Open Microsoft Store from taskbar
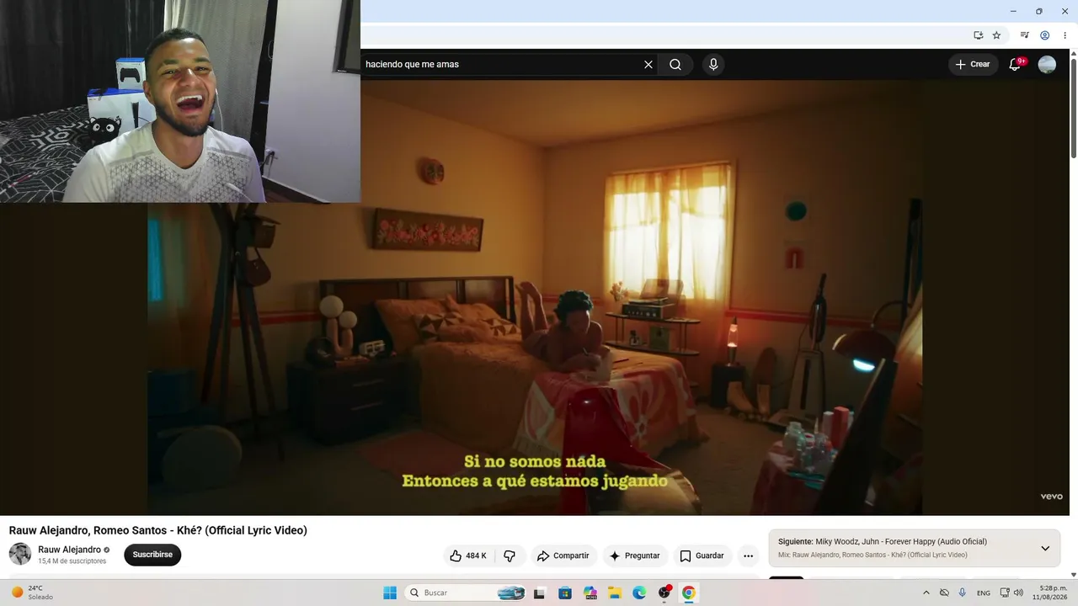1078x606 pixels. coord(564,593)
